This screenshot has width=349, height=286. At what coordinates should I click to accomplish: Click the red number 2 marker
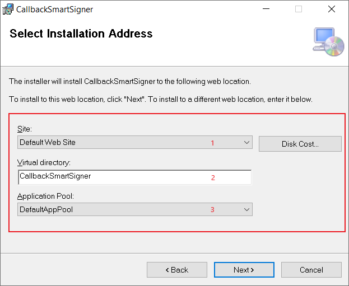(213, 177)
